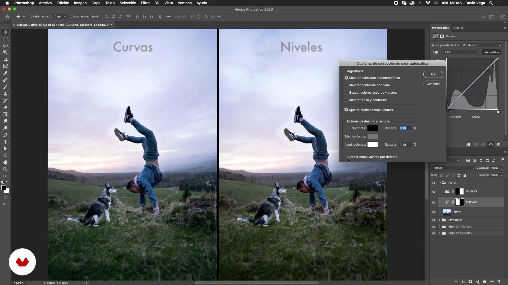Click the Home icon in options bar
508x285 pixels.
tap(7, 17)
